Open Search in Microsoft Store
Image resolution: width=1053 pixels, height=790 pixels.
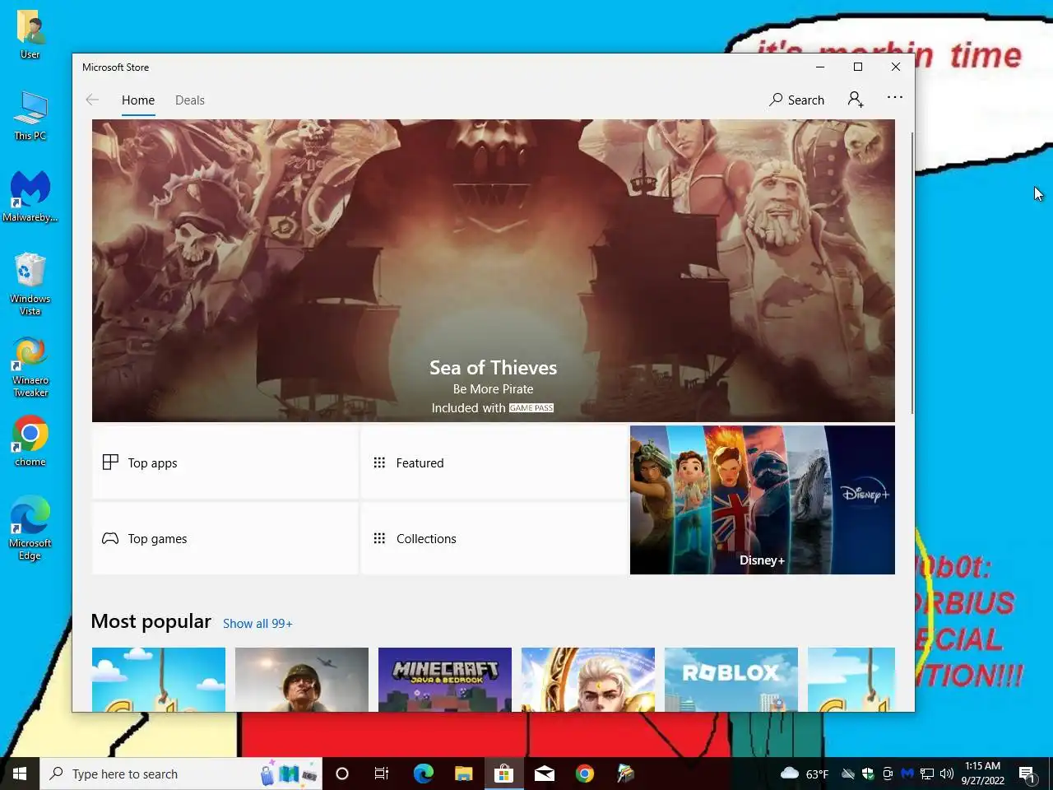point(796,100)
